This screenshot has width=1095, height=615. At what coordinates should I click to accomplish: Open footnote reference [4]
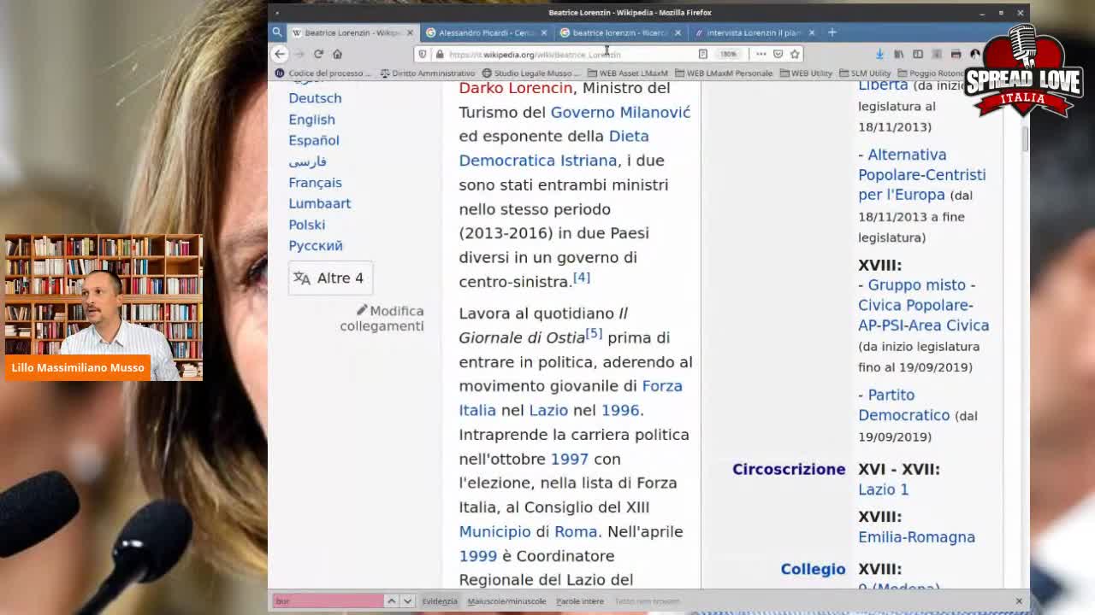click(582, 278)
